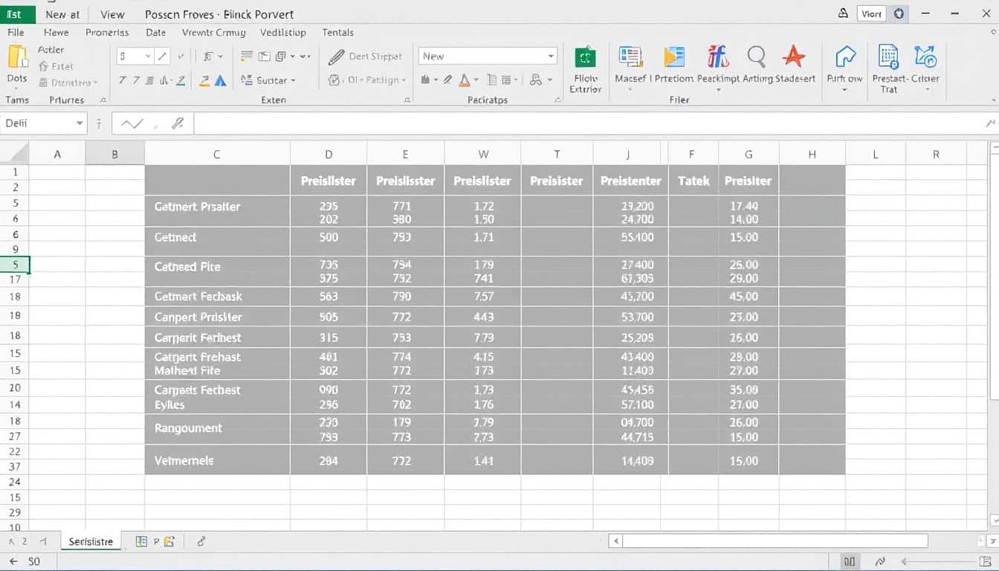This screenshot has width=999, height=571.
Task: Expand the Suctar dropdown arrow
Action: click(x=293, y=80)
